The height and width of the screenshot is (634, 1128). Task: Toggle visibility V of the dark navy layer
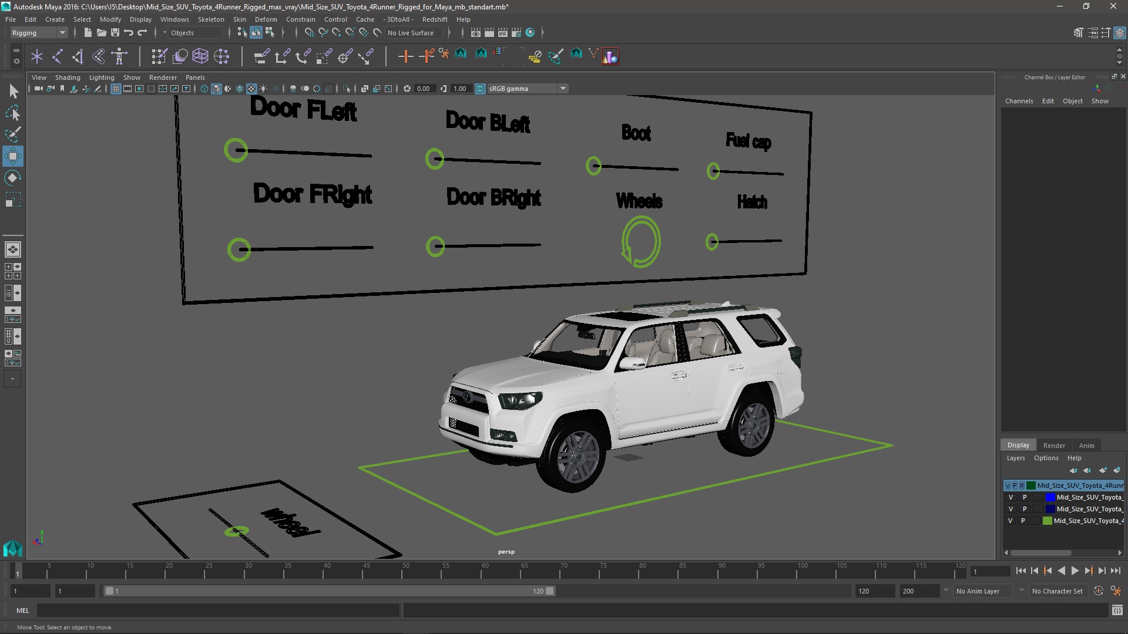pos(1010,509)
